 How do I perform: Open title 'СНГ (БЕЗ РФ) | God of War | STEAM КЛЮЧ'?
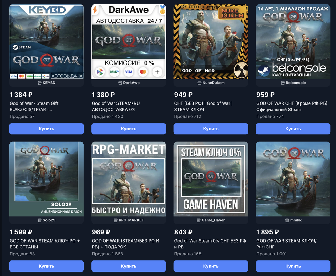tap(203, 106)
